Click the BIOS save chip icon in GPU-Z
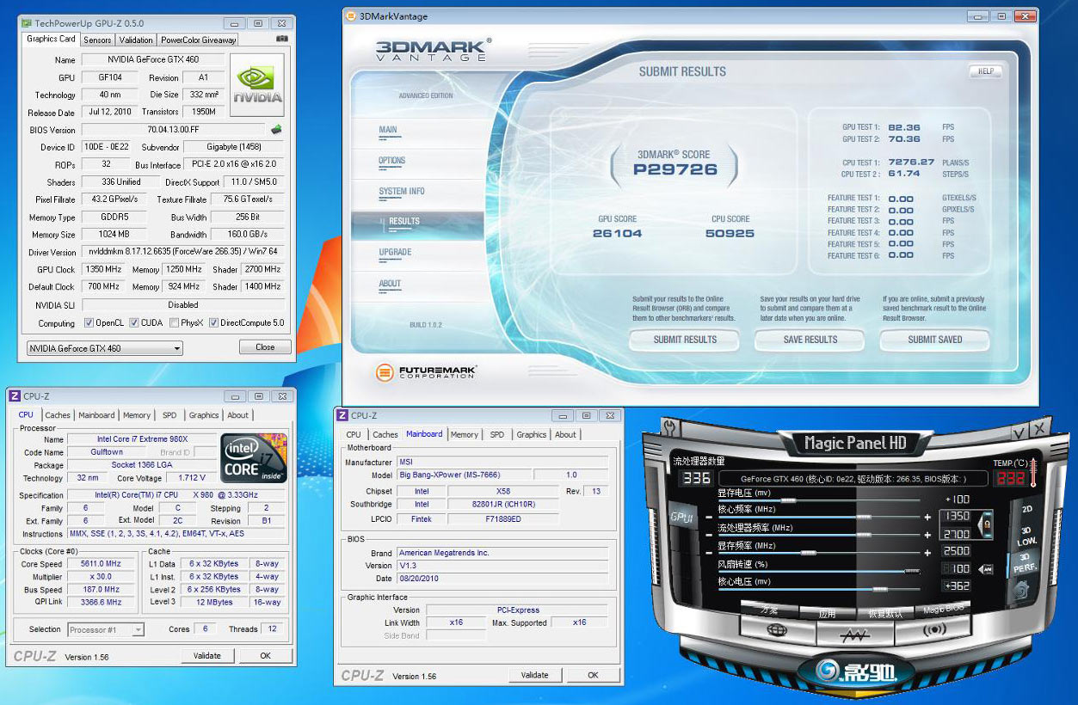The height and width of the screenshot is (705, 1078). click(276, 130)
